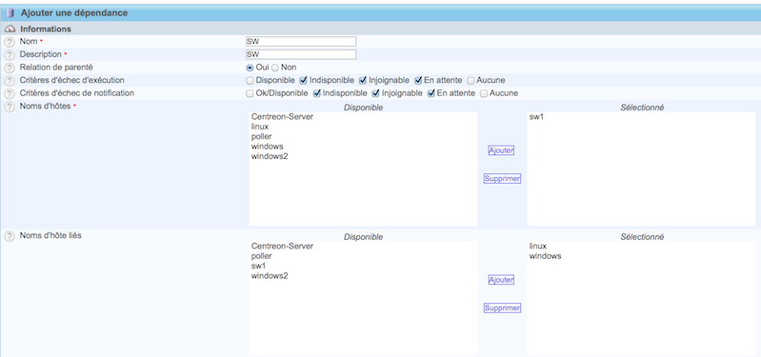Check Aucune in execution failure criteria
Screen dimensions: 761x357
[x=471, y=81]
